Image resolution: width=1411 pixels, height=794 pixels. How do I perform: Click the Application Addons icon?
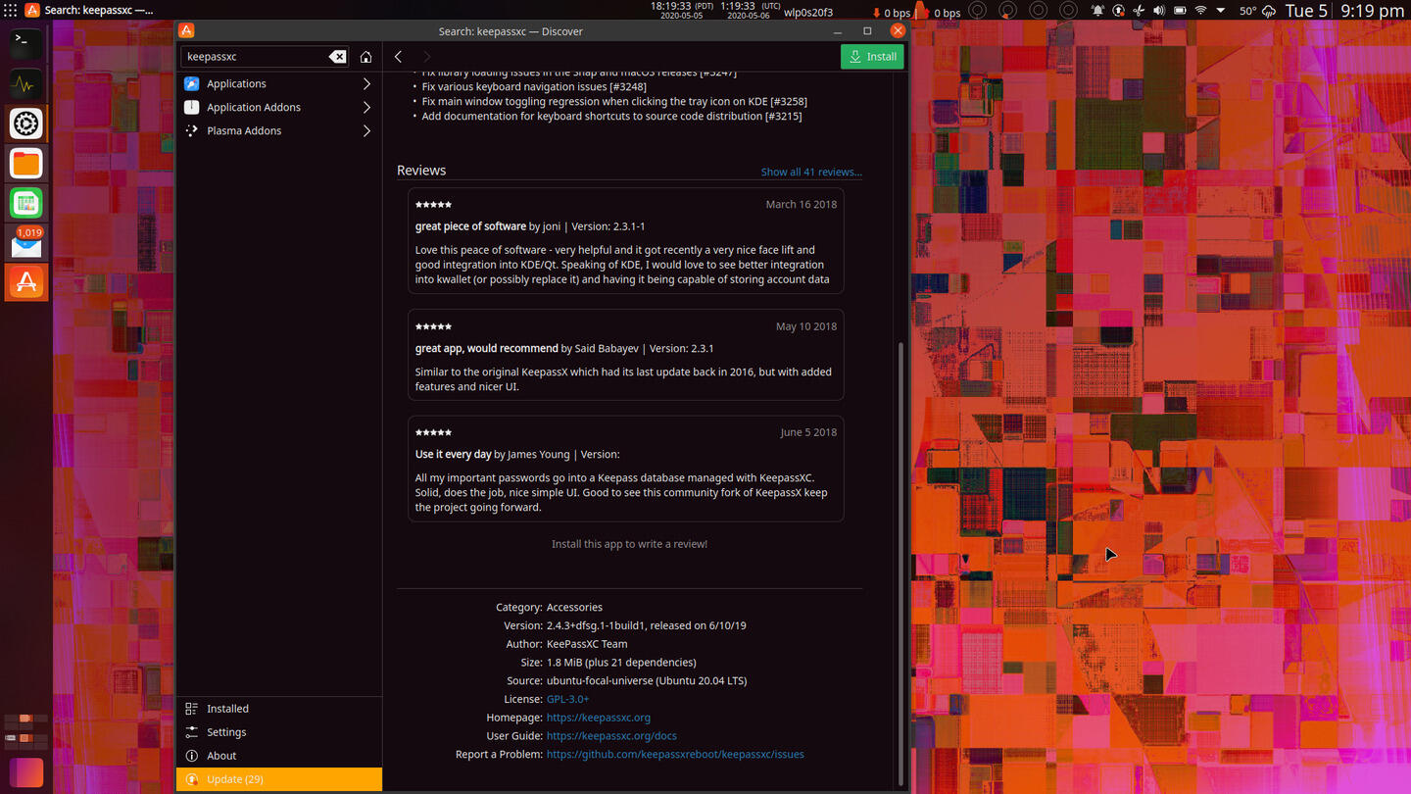click(192, 107)
